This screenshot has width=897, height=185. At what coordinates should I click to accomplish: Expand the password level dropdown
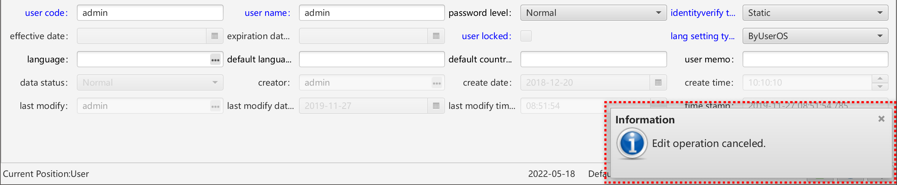(593, 13)
